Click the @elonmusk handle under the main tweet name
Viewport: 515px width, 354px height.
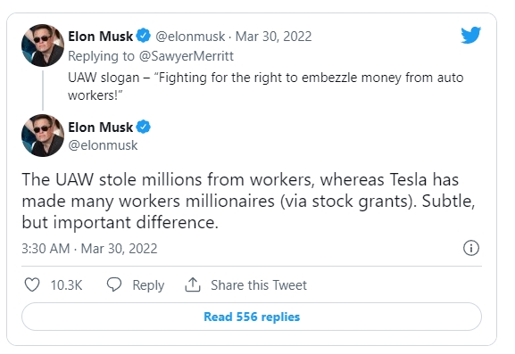[103, 145]
